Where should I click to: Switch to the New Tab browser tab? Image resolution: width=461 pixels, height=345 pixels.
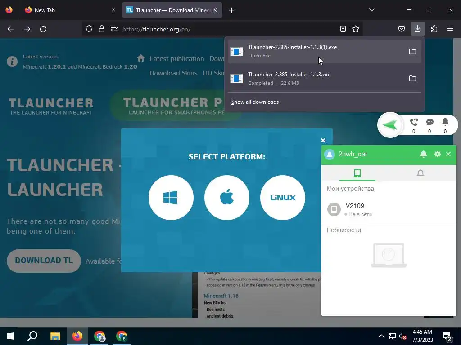[x=70, y=10]
